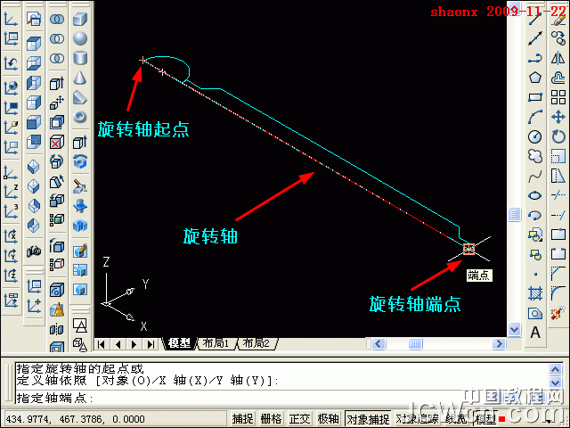The image size is (570, 428).
Task: Select the Arc tool
Action: coord(534,117)
